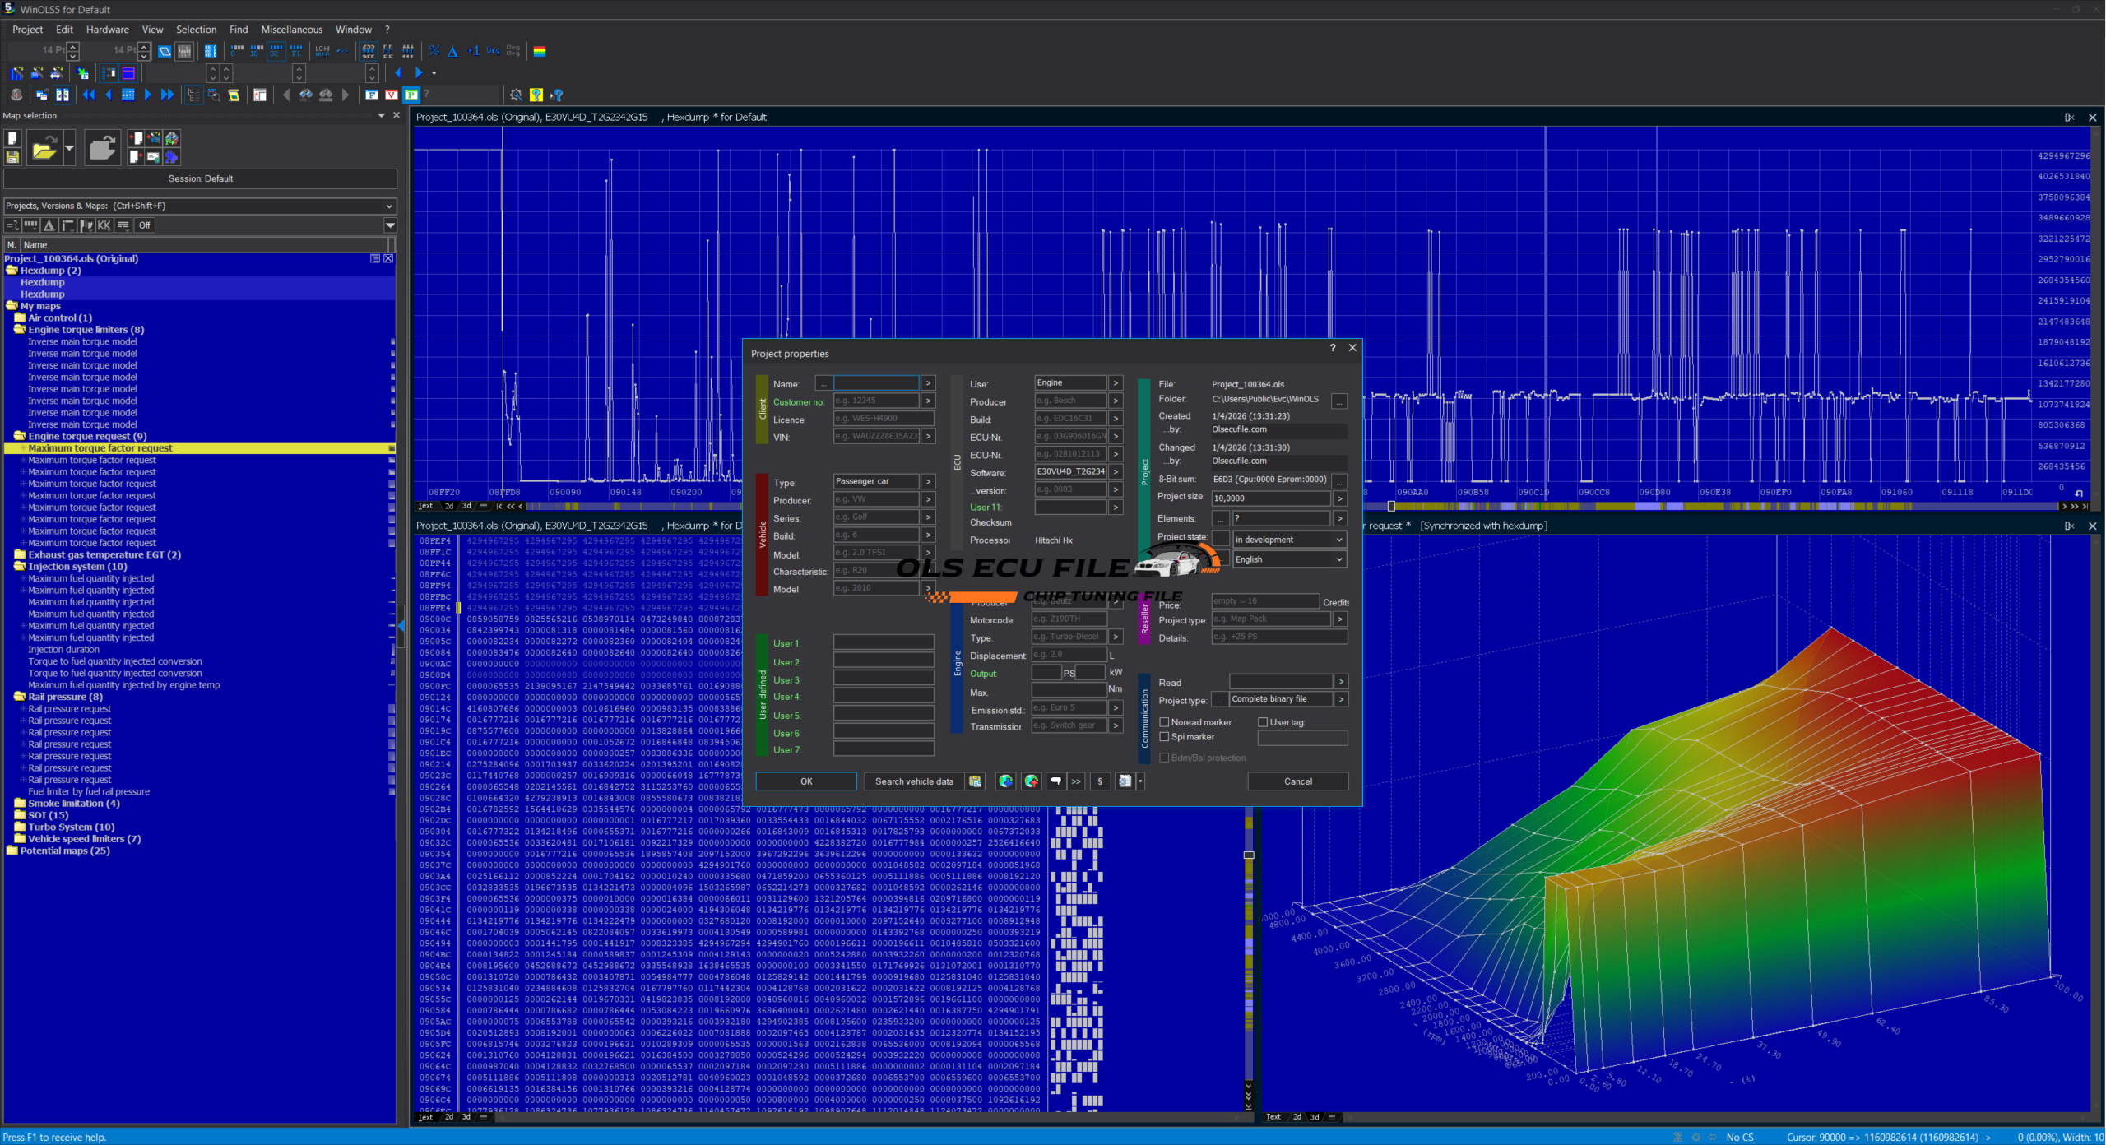This screenshot has height=1145, width=2106.
Task: Tick the User tag checkbox
Action: tap(1263, 722)
